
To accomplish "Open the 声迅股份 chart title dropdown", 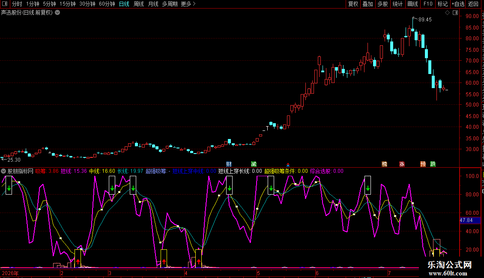I will tap(57, 13).
